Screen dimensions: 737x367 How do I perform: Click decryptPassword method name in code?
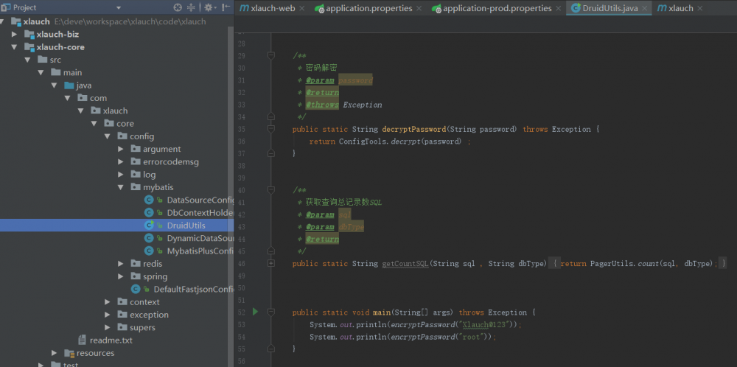413,129
